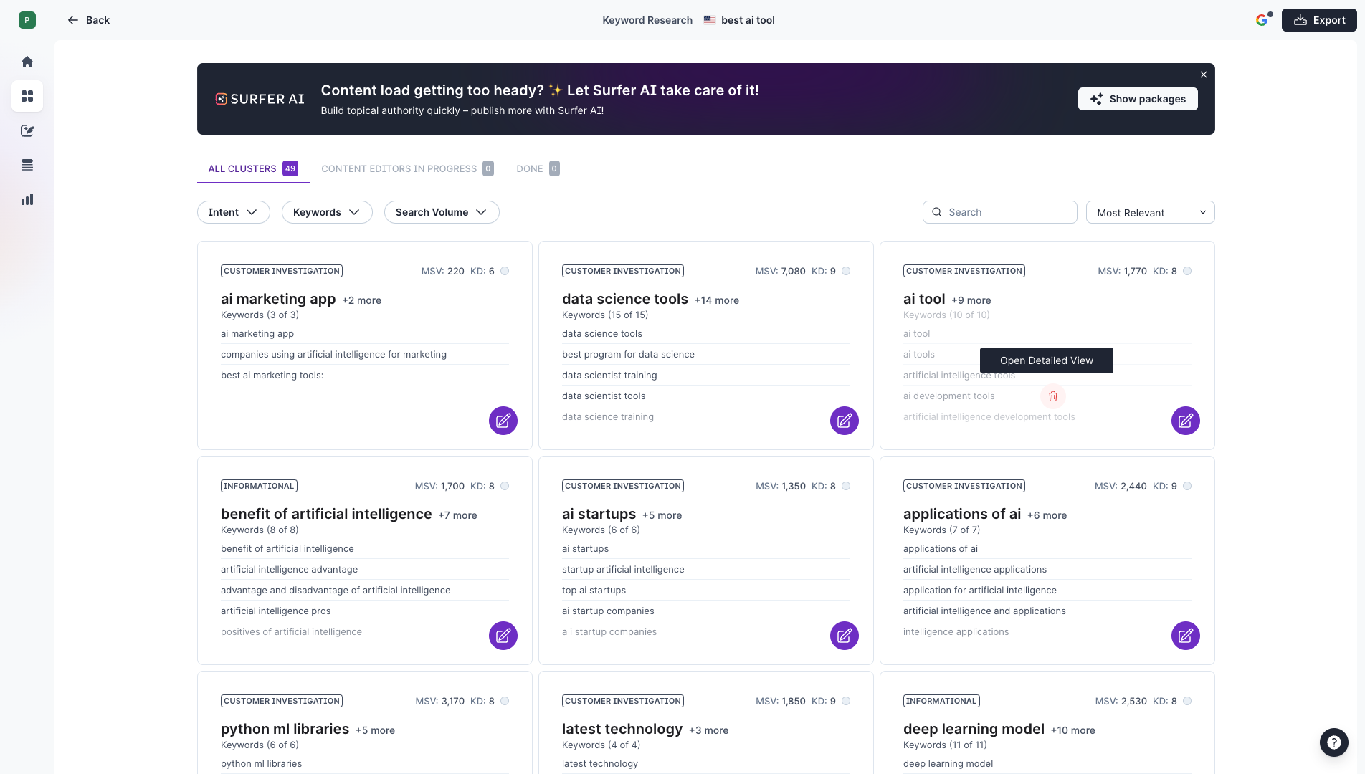Select the deep learning model cluster circle
Viewport: 1365px width, 774px height.
[x=1187, y=701]
